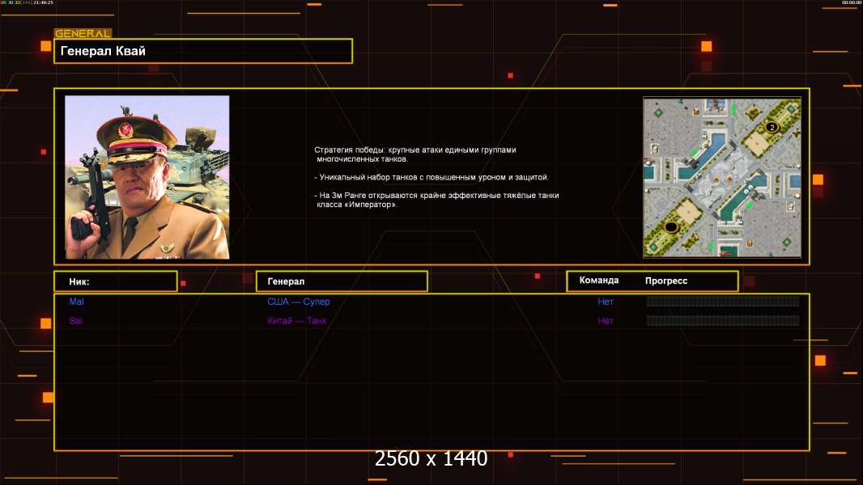Click Mal's loading progress bar
Viewport: 863px width, 485px height.
click(x=722, y=302)
